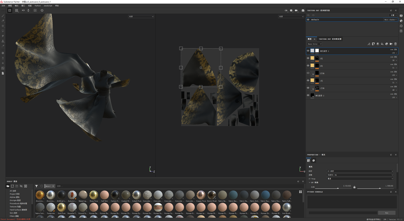Switch shelf to grid thumbnail size icon
Image resolution: width=404 pixels, height=221 pixels.
[301, 192]
